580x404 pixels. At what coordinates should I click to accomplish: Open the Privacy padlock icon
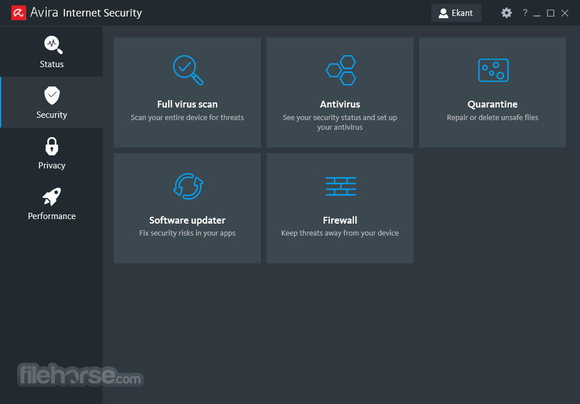coord(52,146)
